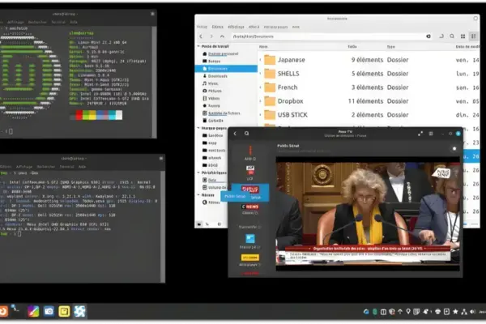Open the yellow sticky notes taskbar icon
Image resolution: width=486 pixels, height=324 pixels.
(64, 311)
